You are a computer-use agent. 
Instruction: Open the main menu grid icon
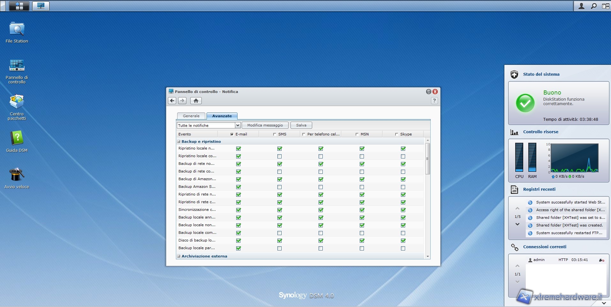tap(19, 6)
